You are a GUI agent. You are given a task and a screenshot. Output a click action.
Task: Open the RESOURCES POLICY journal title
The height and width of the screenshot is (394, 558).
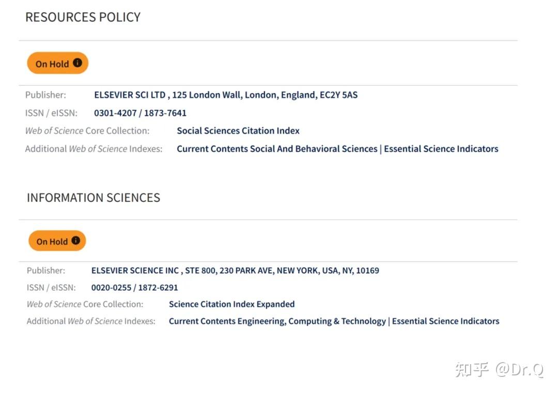(83, 17)
